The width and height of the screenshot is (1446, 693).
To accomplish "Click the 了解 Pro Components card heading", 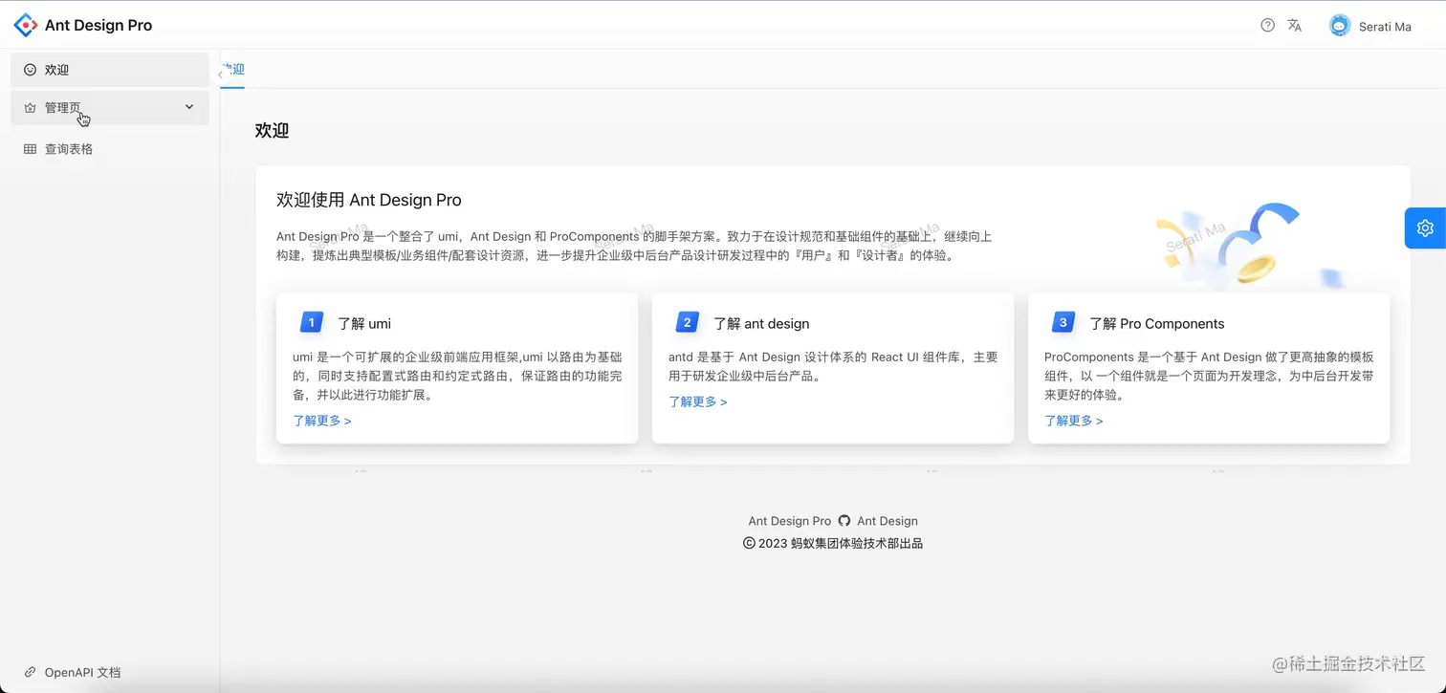I will point(1157,323).
